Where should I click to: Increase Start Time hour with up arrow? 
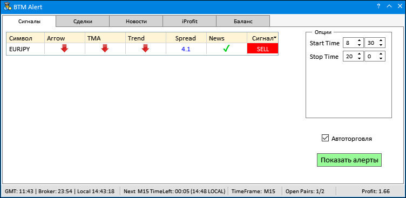(x=359, y=40)
